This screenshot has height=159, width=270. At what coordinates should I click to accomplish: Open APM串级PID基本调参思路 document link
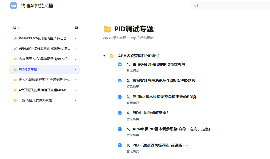[x=168, y=129]
